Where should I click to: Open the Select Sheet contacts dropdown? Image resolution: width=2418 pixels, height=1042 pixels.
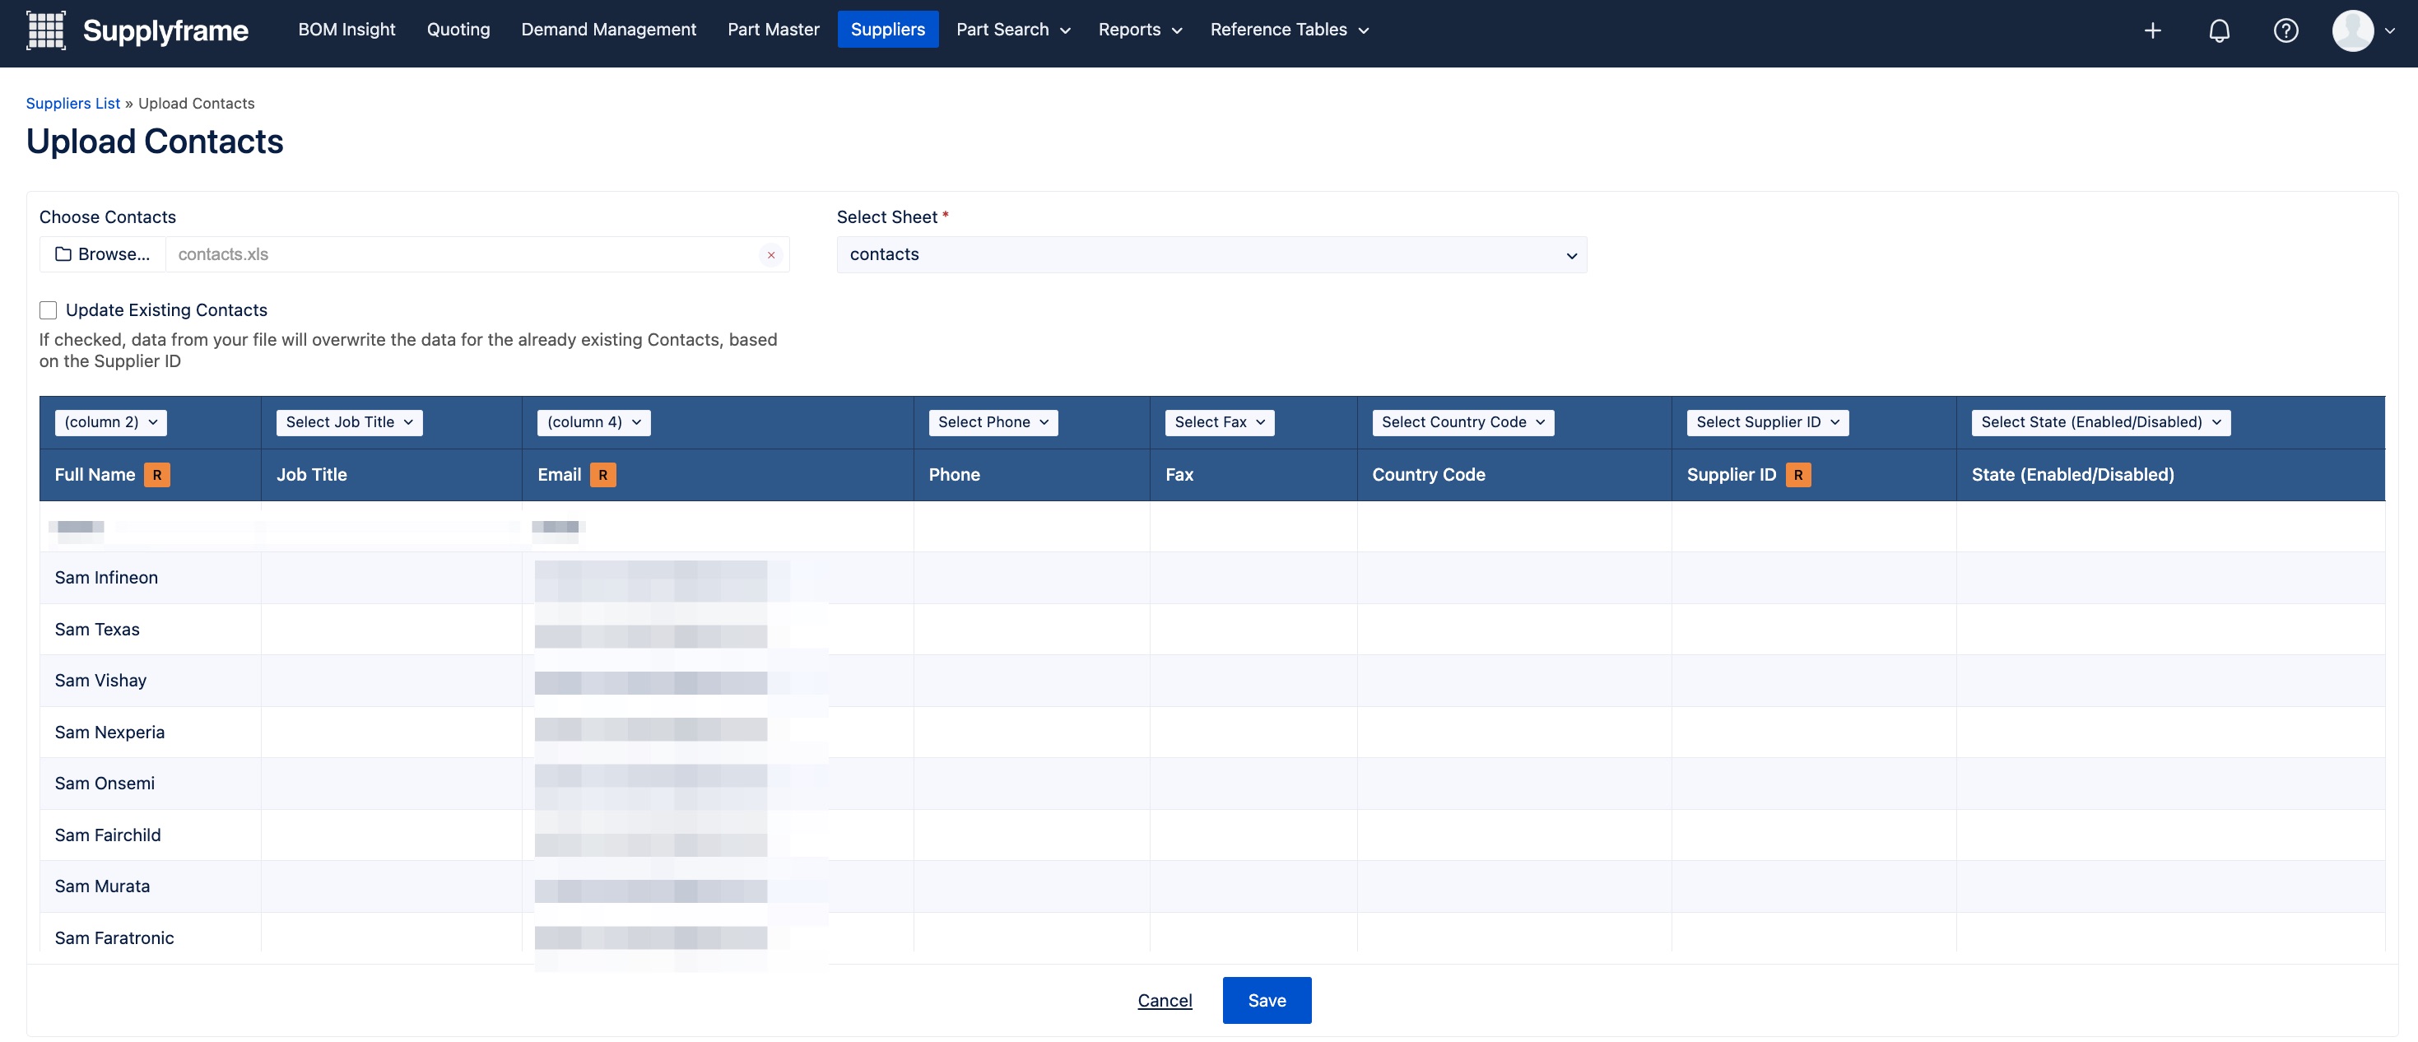point(1211,255)
